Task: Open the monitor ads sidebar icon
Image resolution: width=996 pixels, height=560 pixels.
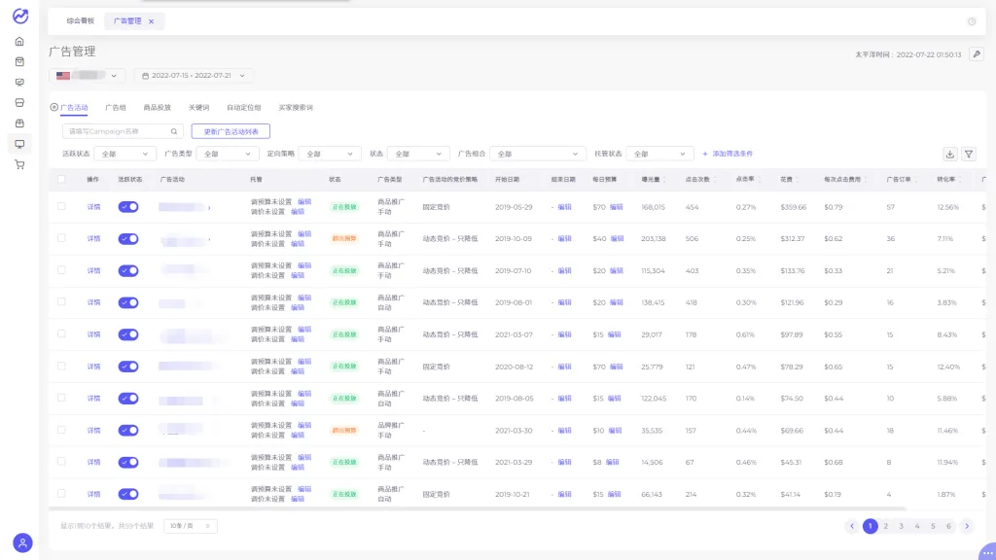Action: (19, 144)
